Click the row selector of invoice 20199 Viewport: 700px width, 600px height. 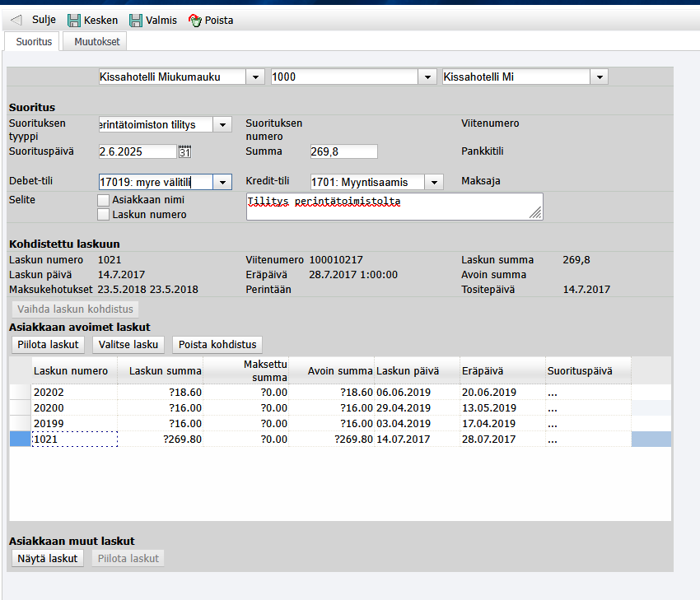tap(20, 423)
